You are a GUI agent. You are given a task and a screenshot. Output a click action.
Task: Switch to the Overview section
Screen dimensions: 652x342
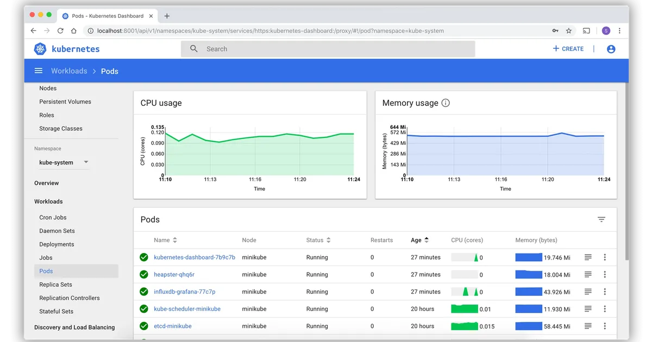(x=46, y=183)
